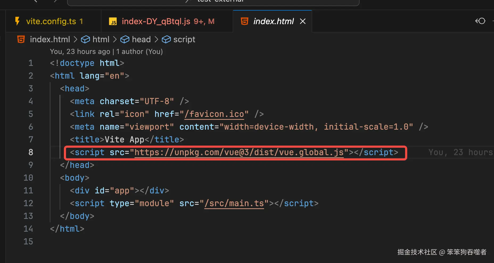
Task: Place cursor on '<!doctype html>' line
Action: pos(87,63)
